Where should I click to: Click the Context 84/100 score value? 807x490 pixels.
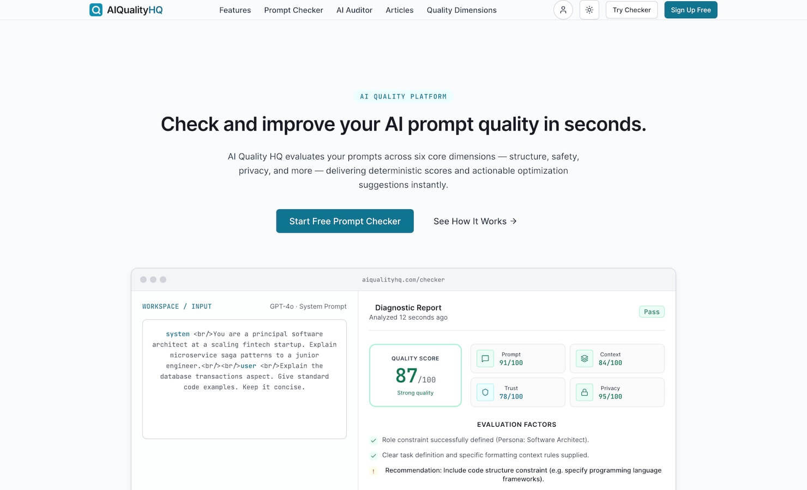pyautogui.click(x=610, y=363)
